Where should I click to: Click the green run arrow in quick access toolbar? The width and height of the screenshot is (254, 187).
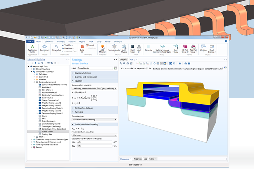(46, 38)
